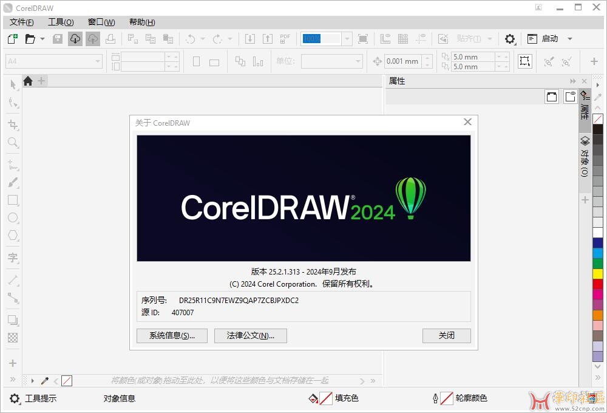Screen dimensions: 607x413
Task: Click the nudge distance stepper arrows
Action: coord(427,61)
